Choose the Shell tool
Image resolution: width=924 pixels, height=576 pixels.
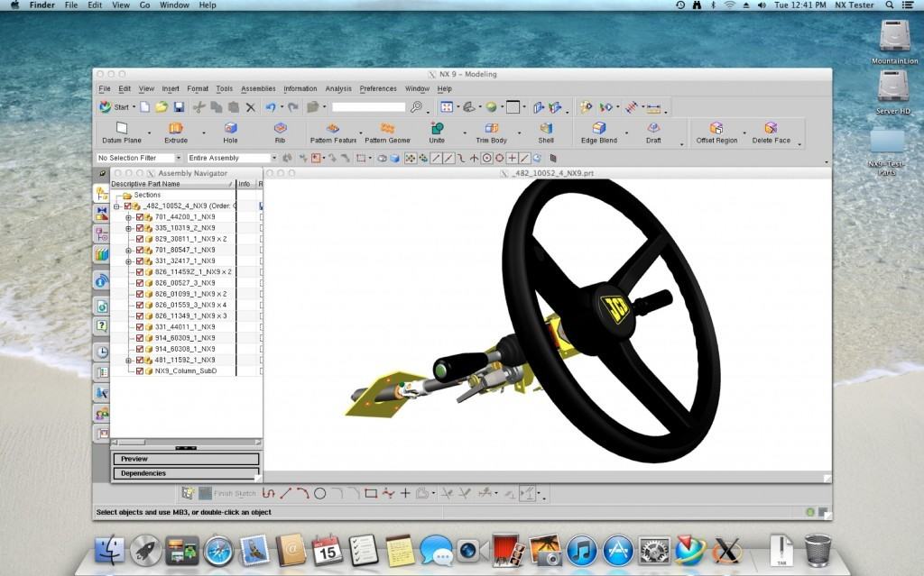coord(546,129)
